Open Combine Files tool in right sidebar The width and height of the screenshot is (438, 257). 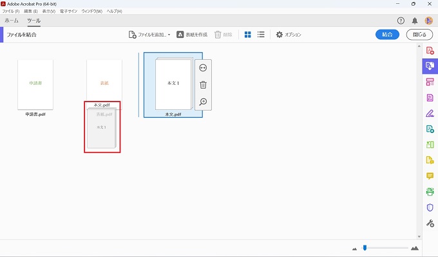click(430, 66)
